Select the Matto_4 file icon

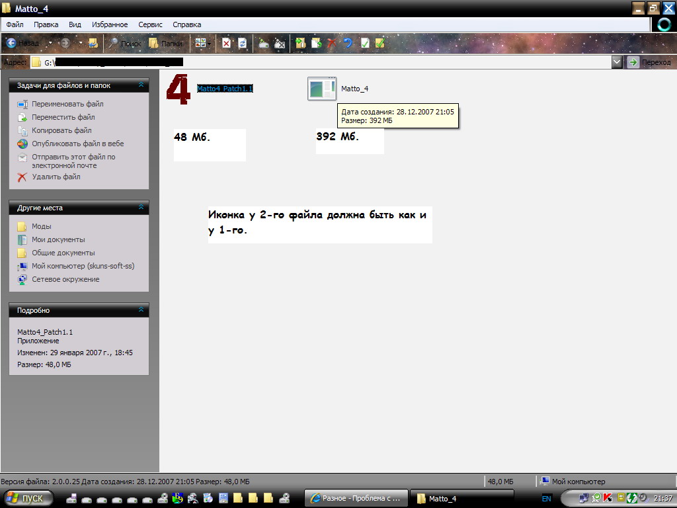(x=321, y=89)
